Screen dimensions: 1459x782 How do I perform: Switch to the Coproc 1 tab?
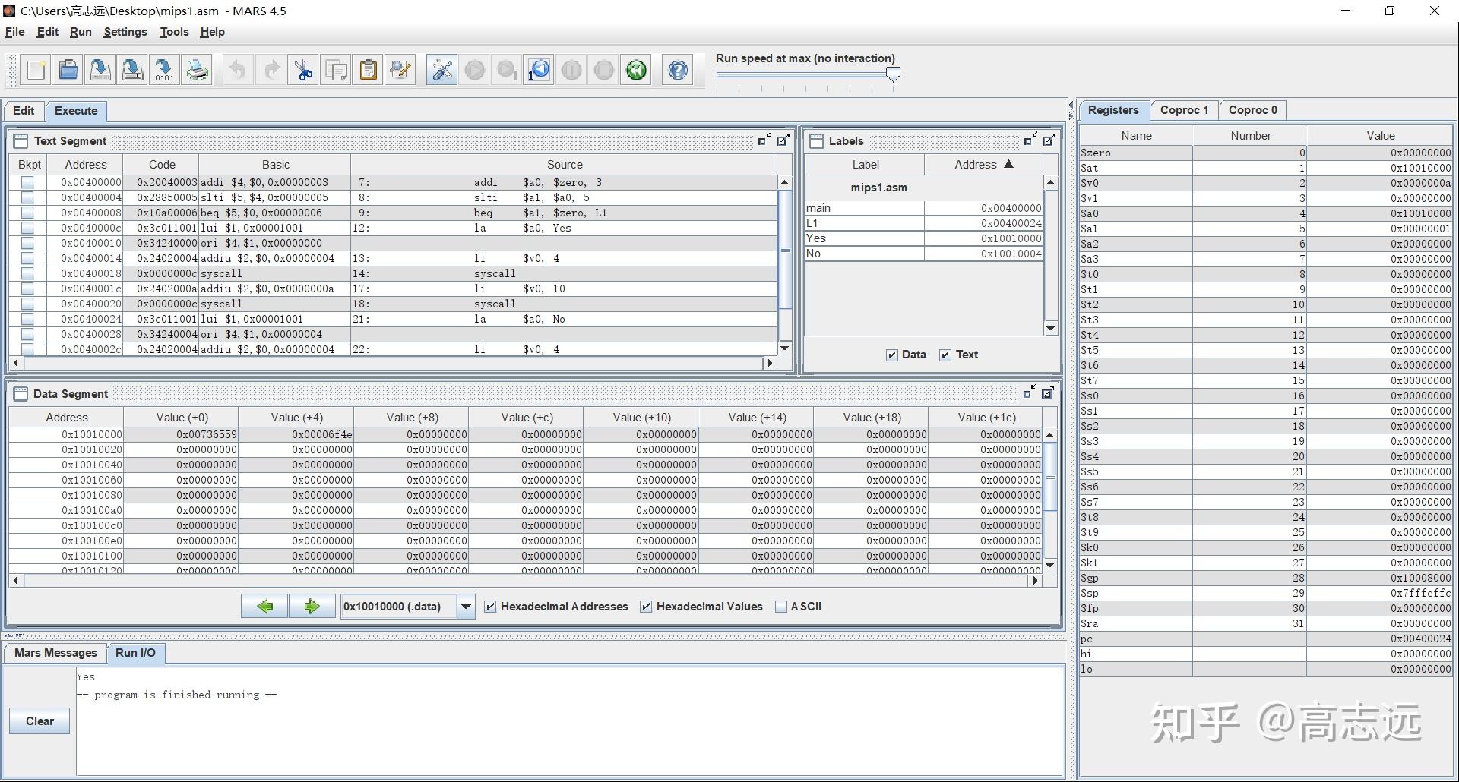[x=1183, y=110]
